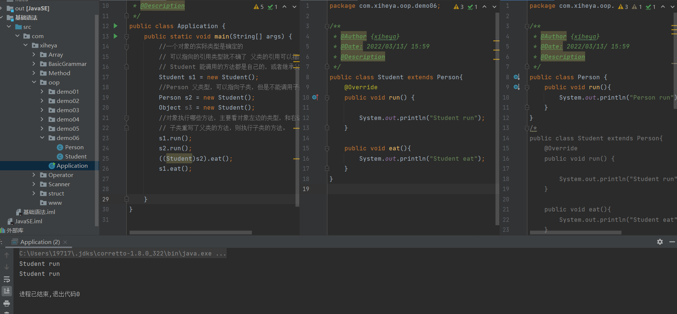Select out [JavaSE] folder
This screenshot has width=677, height=314.
pyautogui.click(x=28, y=8)
